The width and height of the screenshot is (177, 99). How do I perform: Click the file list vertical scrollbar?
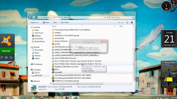(134, 64)
